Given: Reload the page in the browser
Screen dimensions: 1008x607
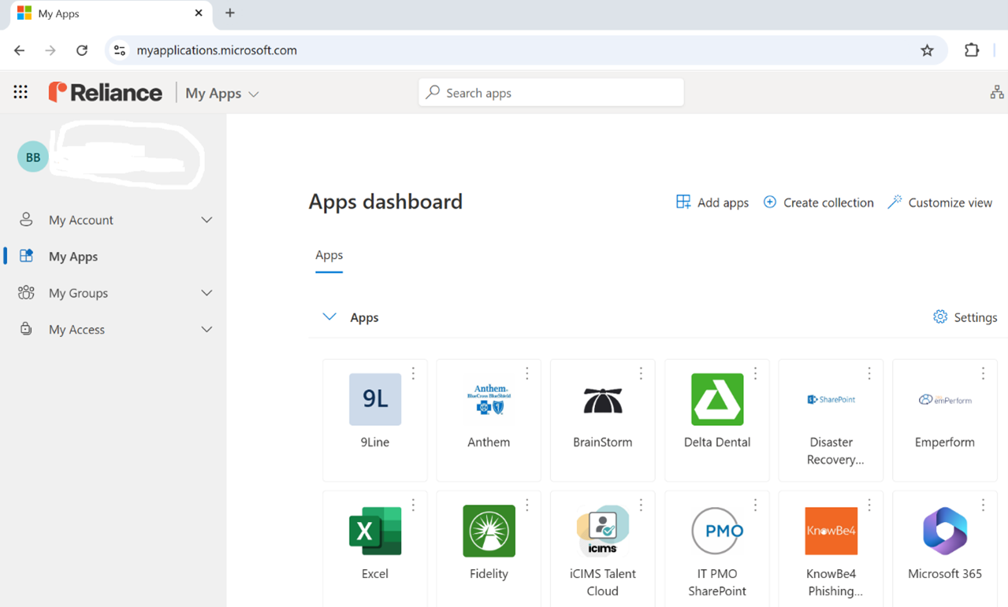Looking at the screenshot, I should click(82, 50).
